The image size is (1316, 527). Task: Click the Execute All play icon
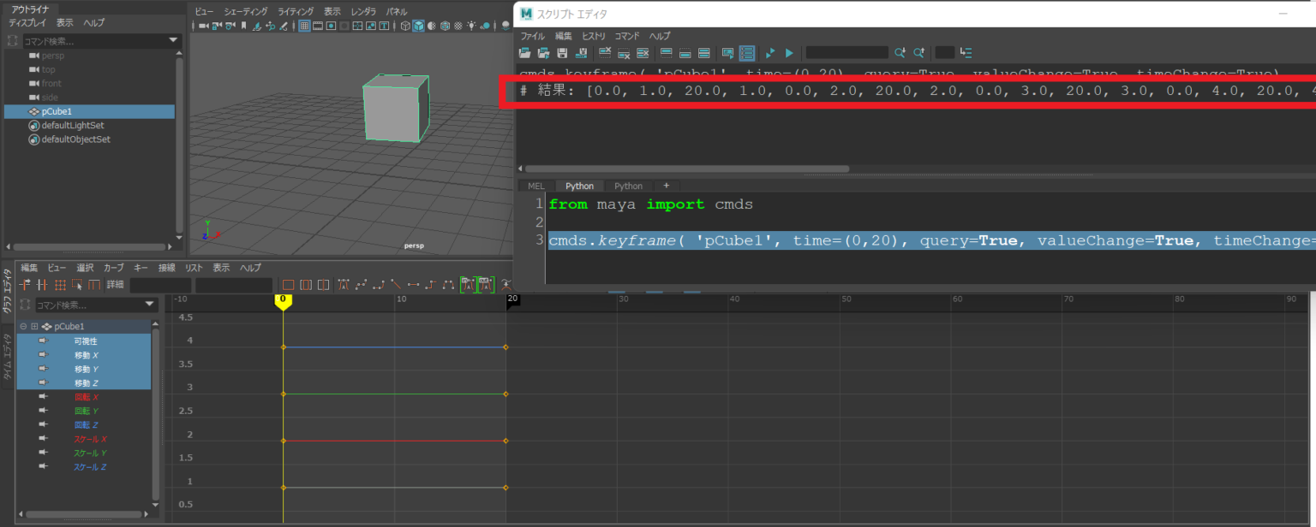(789, 52)
